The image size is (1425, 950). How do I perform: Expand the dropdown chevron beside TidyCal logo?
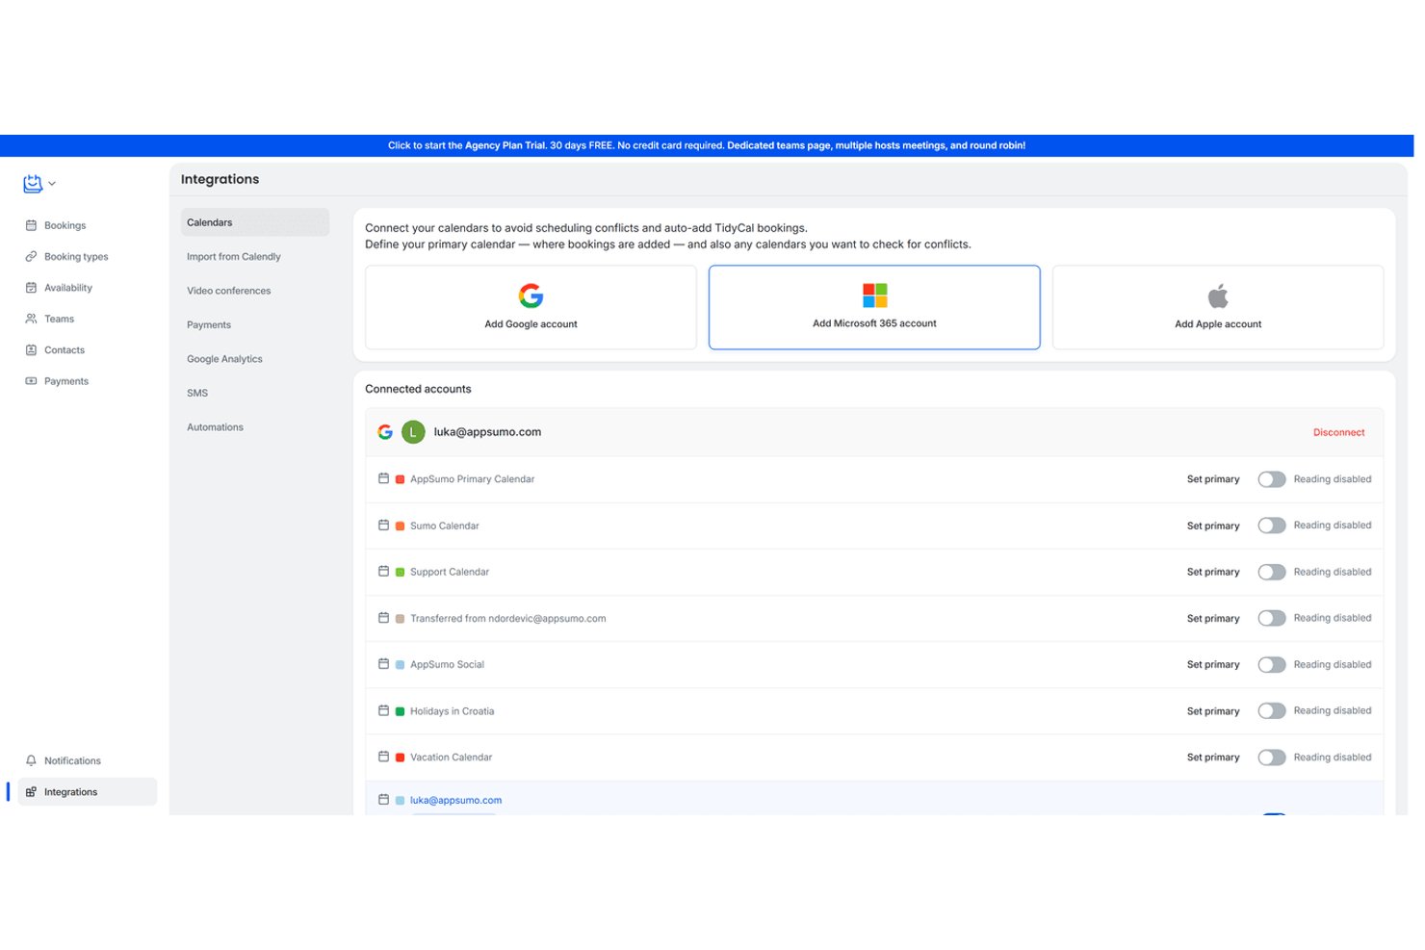click(52, 184)
